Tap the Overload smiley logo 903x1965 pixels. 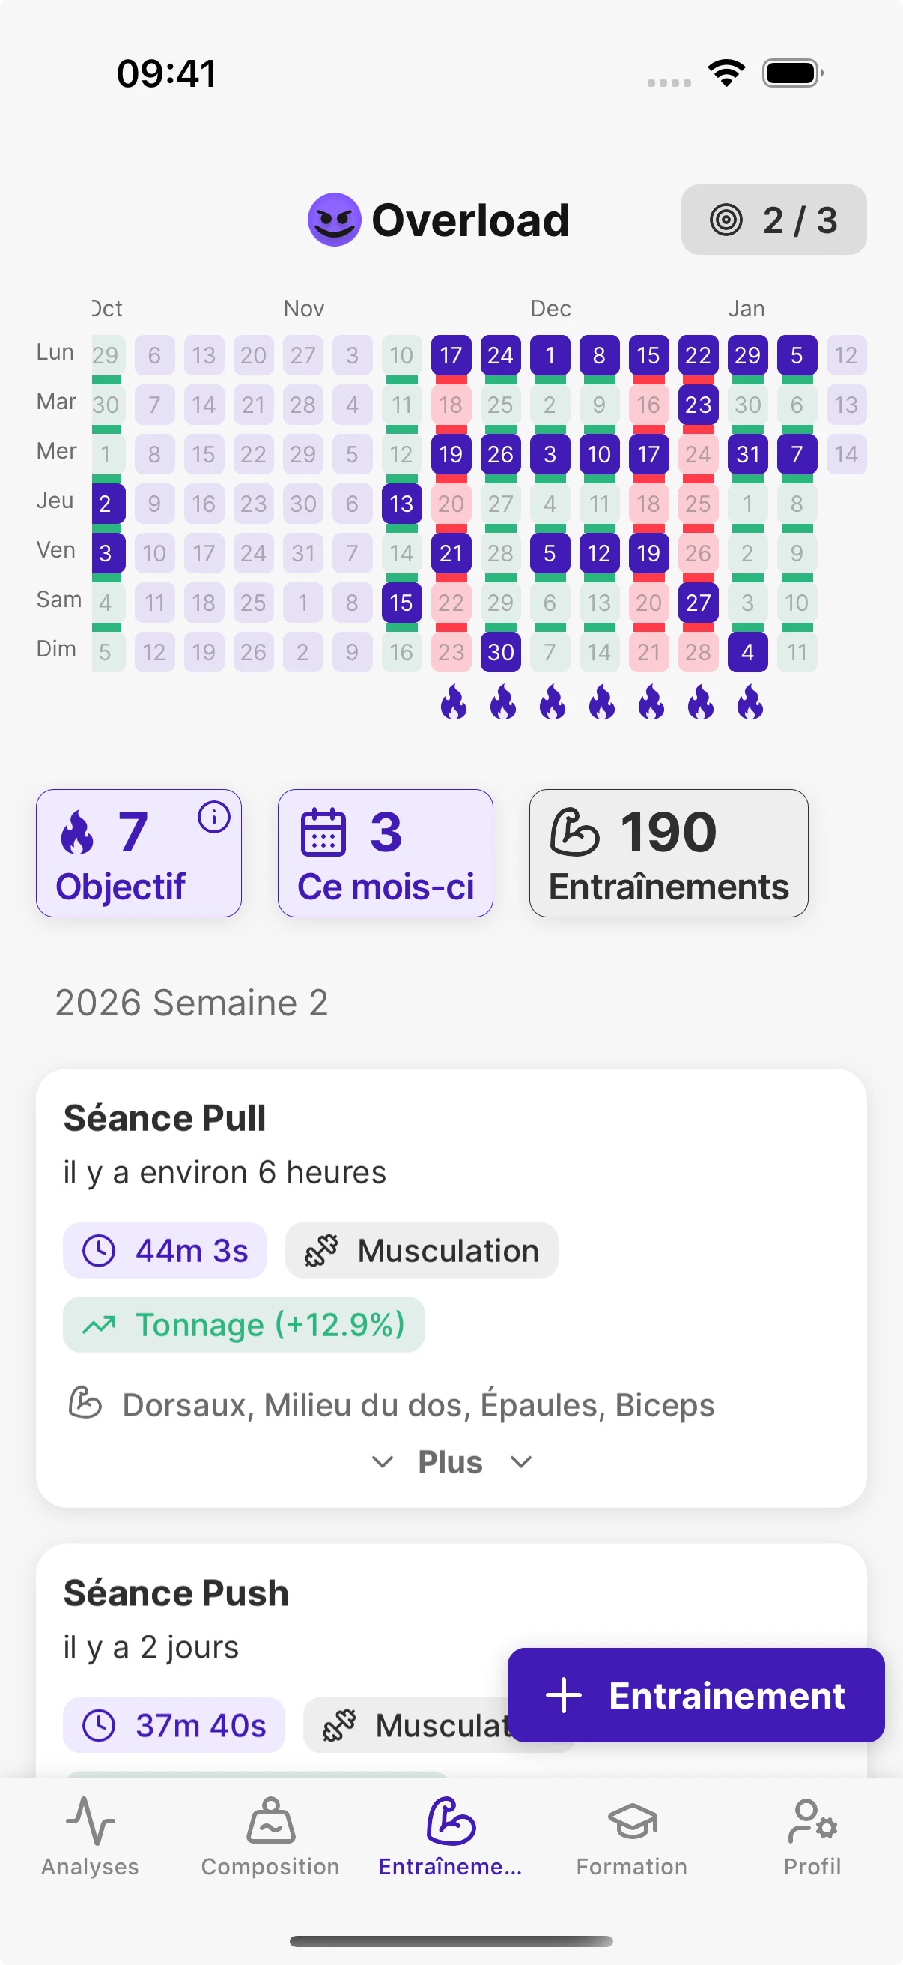coord(334,220)
